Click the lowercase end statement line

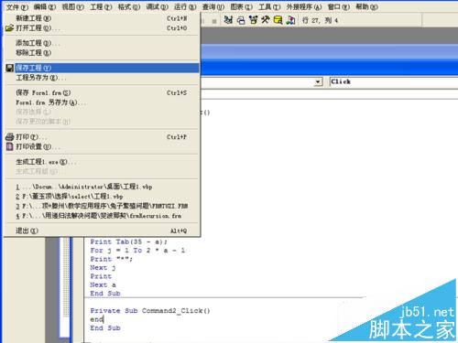pyautogui.click(x=97, y=319)
